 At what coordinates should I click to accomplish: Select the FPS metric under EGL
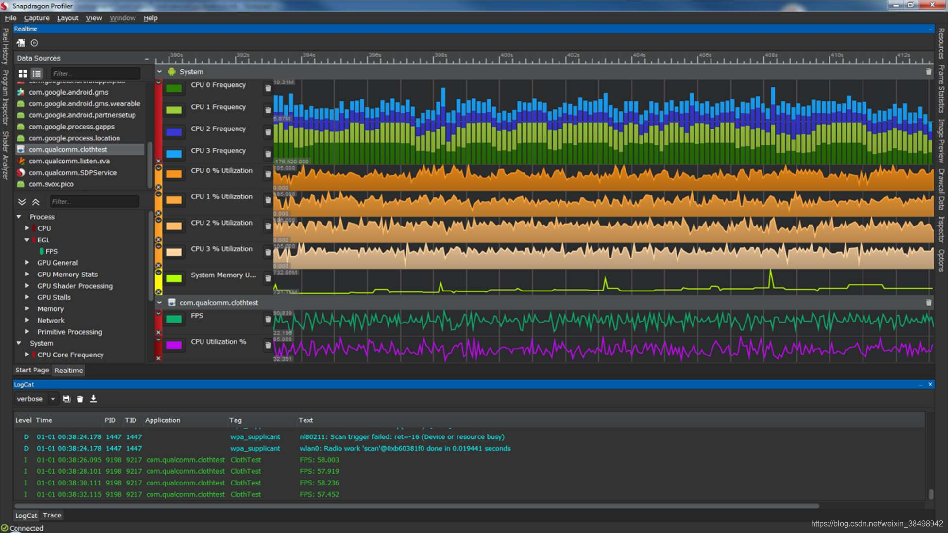51,251
